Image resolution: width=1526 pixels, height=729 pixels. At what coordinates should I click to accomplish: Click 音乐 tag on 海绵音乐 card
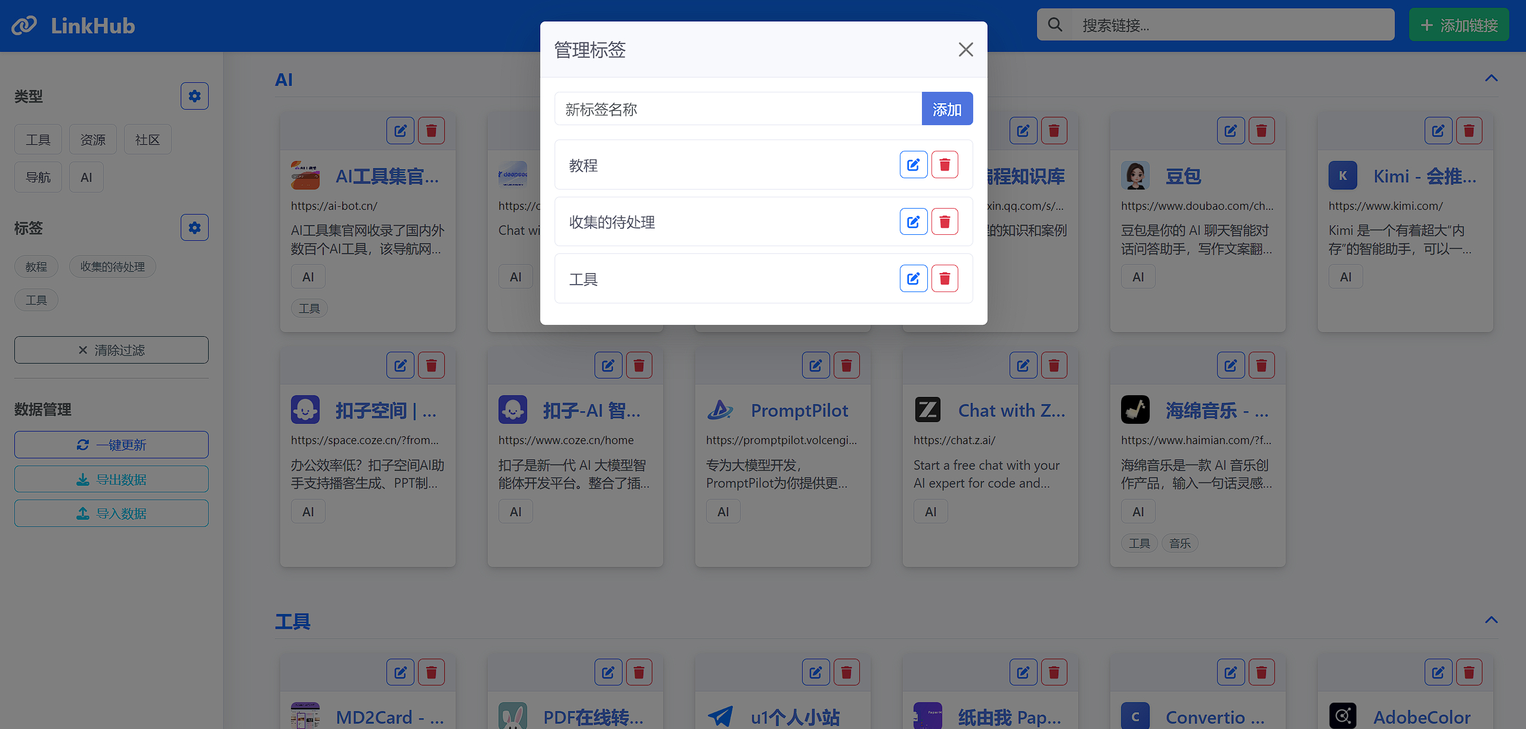click(x=1180, y=543)
